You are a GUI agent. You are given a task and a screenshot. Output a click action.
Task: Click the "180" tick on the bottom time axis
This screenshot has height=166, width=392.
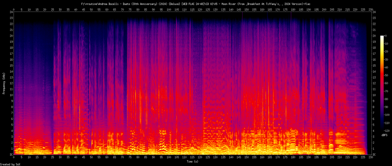(293, 157)
